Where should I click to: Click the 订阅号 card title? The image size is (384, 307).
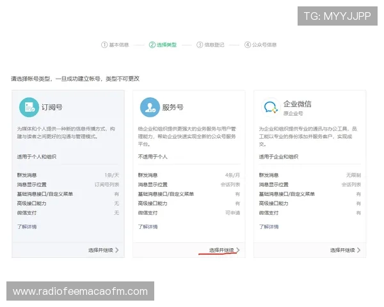(x=52, y=107)
